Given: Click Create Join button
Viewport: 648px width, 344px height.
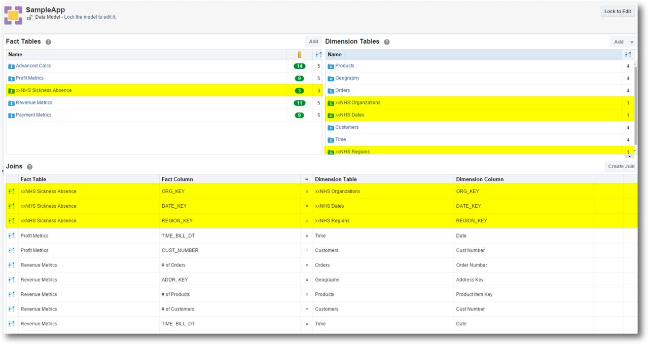Looking at the screenshot, I should [x=621, y=166].
